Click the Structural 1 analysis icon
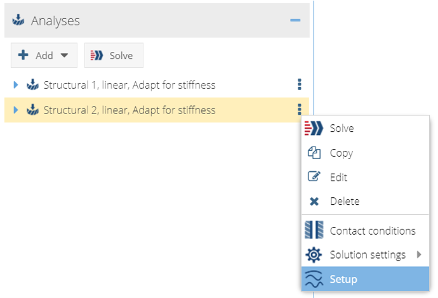The image size is (438, 298). point(32,85)
